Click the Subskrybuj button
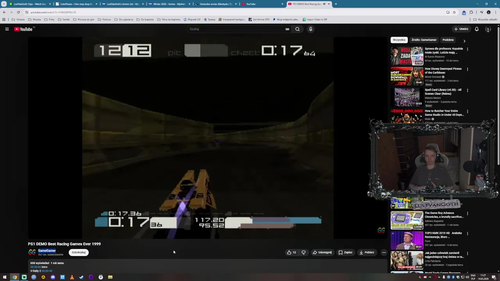Viewport: 500px width, 281px height. (x=79, y=252)
